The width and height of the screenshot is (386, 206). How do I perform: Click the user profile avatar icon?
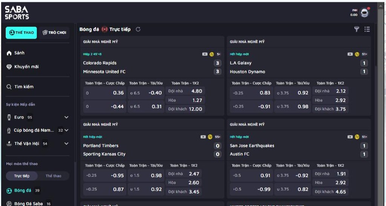[365, 13]
